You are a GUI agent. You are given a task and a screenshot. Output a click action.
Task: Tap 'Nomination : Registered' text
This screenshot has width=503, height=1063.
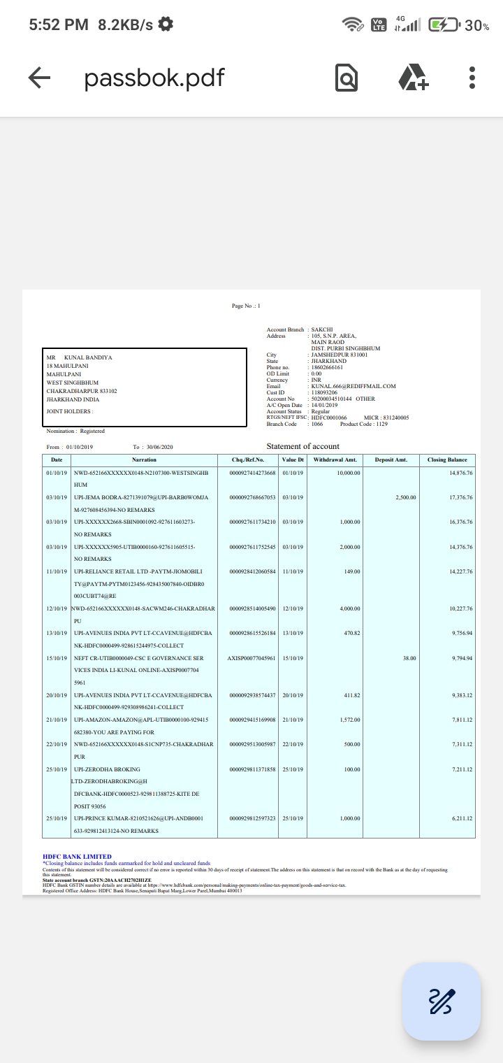click(75, 431)
